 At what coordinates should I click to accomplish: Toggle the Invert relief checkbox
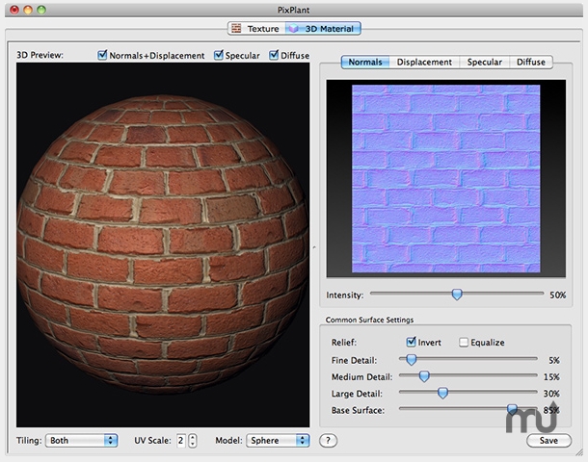click(412, 342)
